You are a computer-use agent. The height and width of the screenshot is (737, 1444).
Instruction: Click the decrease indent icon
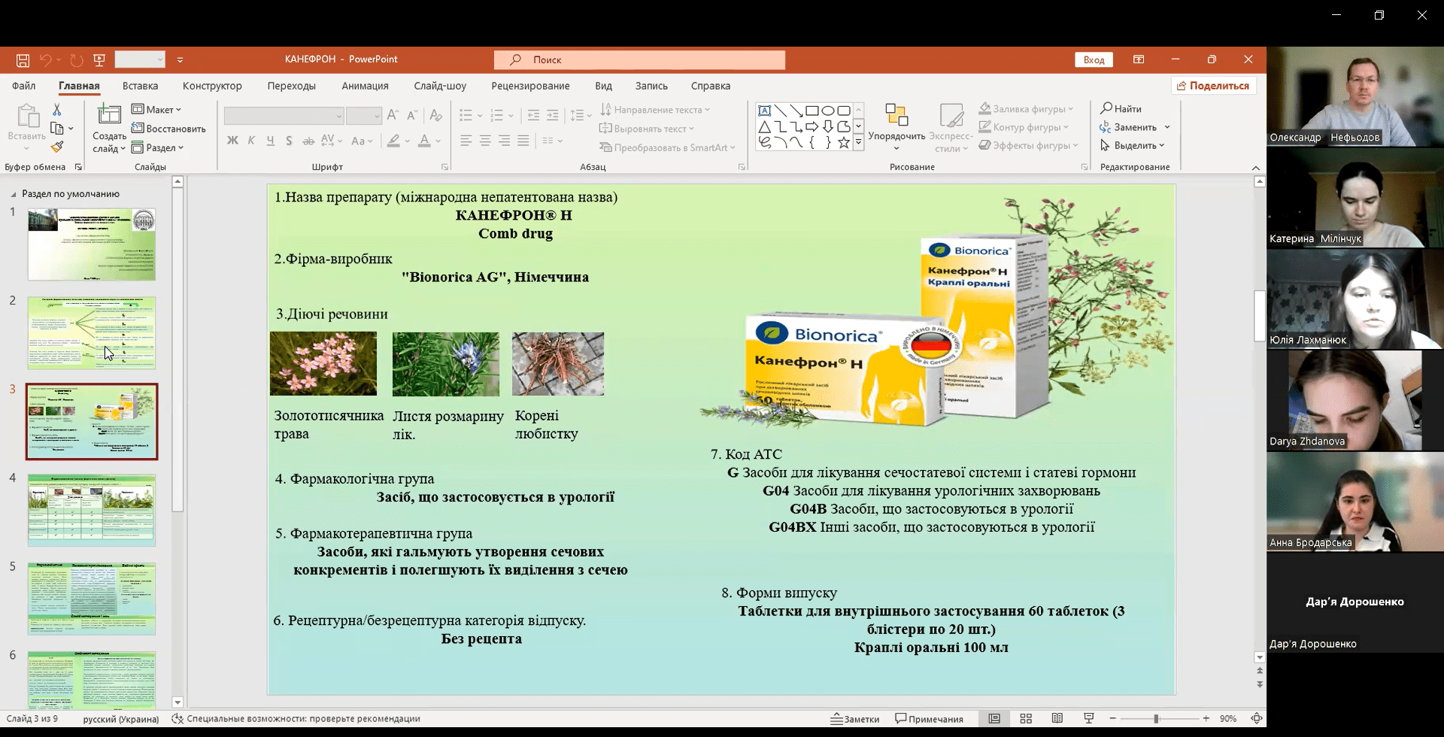[x=533, y=115]
